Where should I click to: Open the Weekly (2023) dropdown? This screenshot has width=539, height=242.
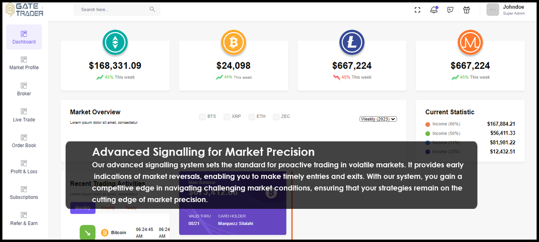pos(378,119)
